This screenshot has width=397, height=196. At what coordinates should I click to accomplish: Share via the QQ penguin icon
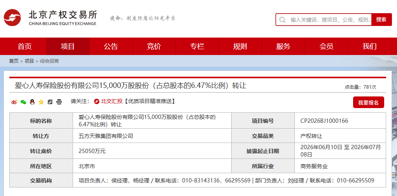tap(32, 102)
